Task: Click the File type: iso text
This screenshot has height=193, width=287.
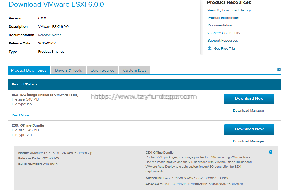Action: pos(22,104)
